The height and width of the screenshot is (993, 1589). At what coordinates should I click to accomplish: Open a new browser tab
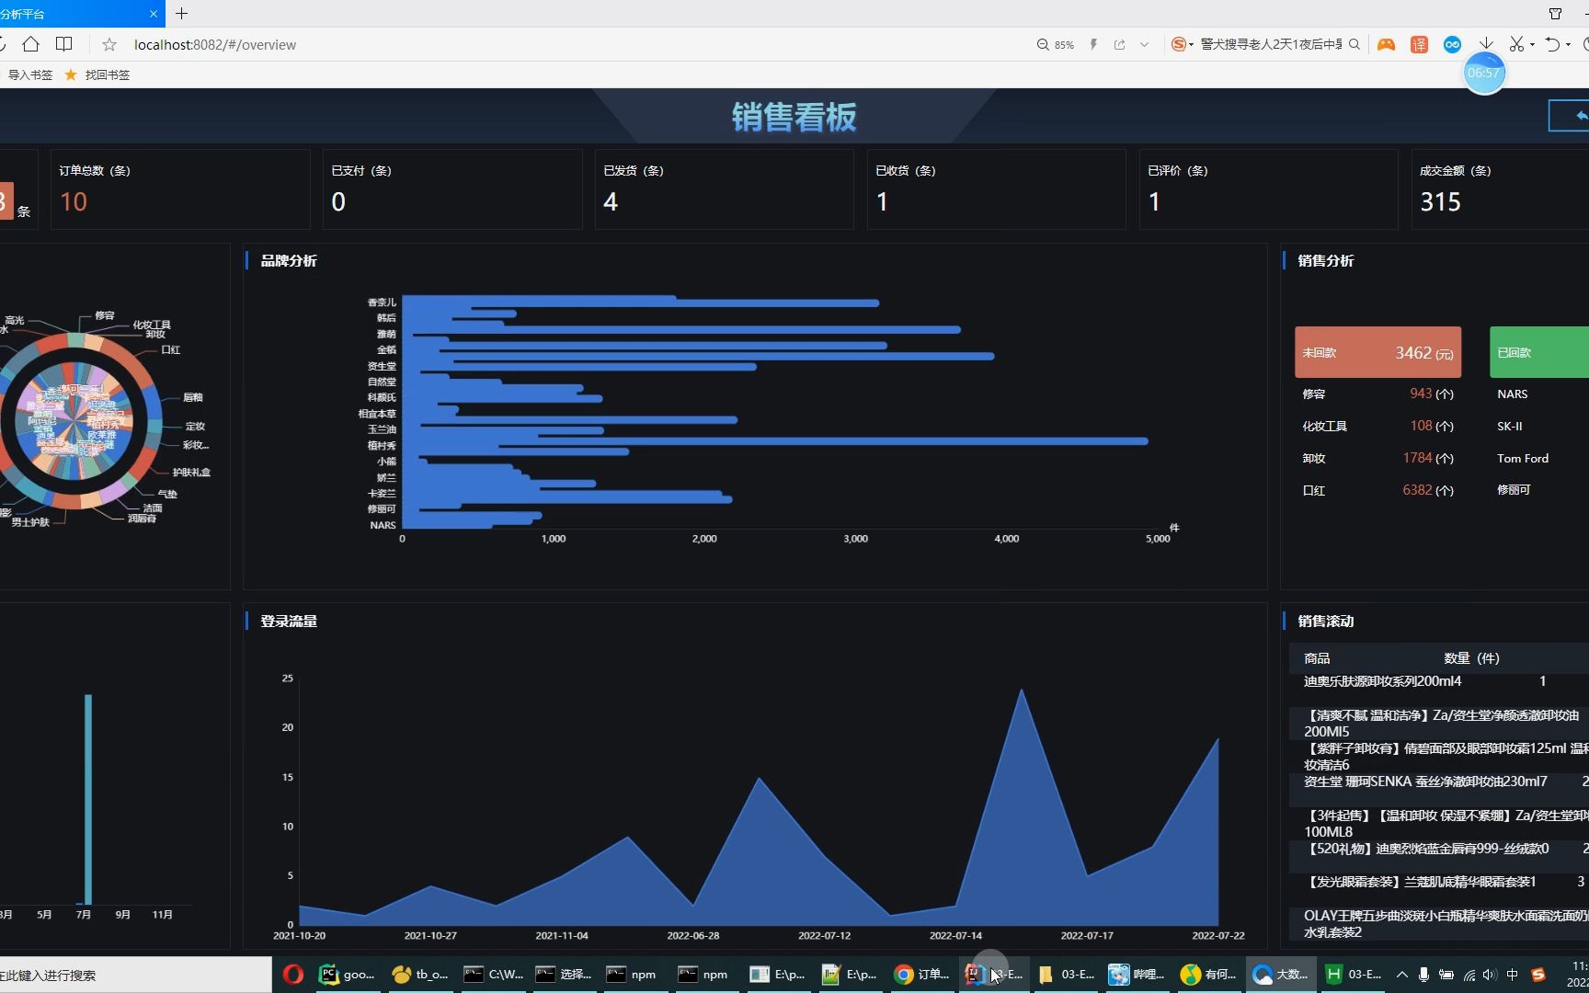pos(181,13)
